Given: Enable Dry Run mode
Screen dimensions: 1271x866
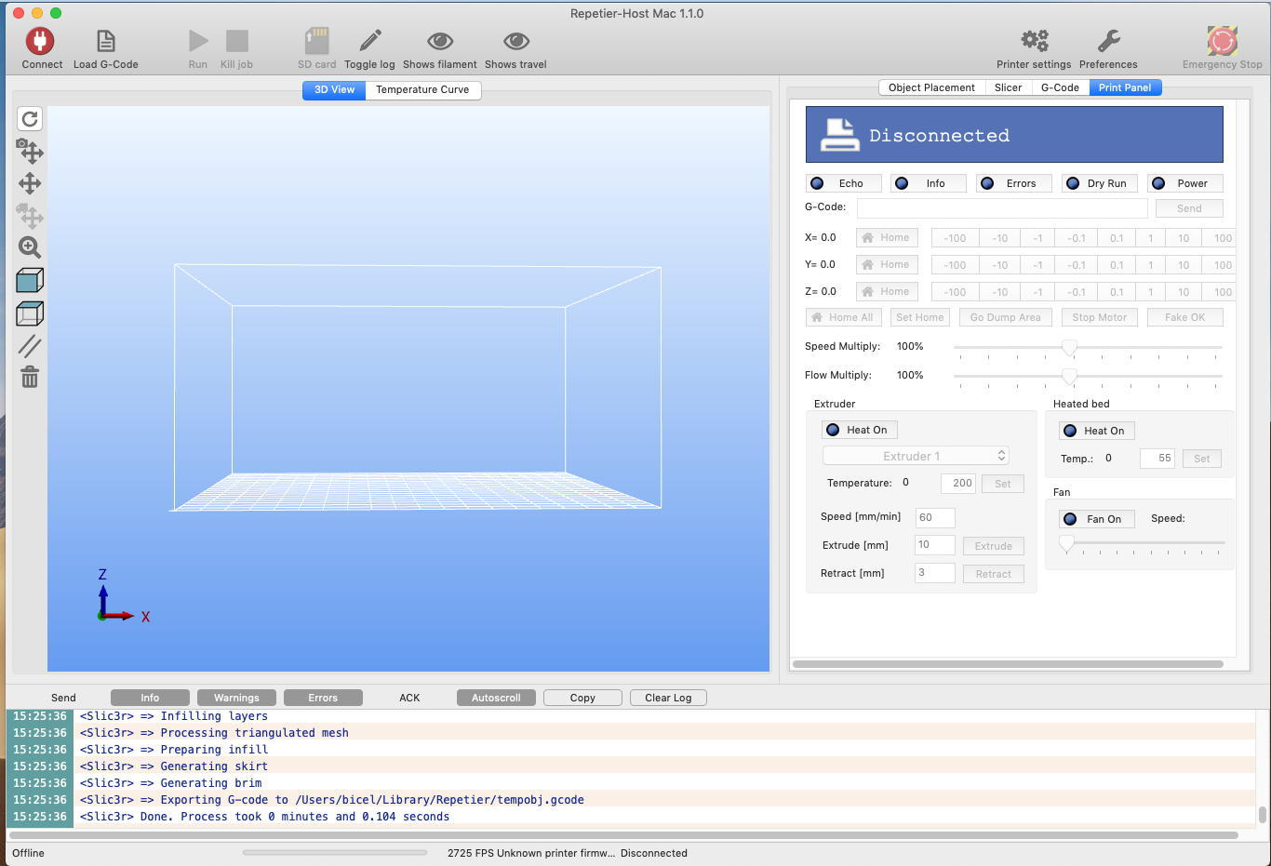Looking at the screenshot, I should click(1099, 183).
